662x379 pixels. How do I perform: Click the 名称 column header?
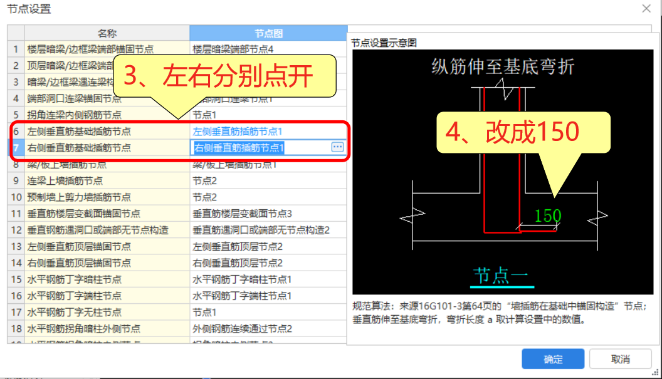[x=107, y=33]
